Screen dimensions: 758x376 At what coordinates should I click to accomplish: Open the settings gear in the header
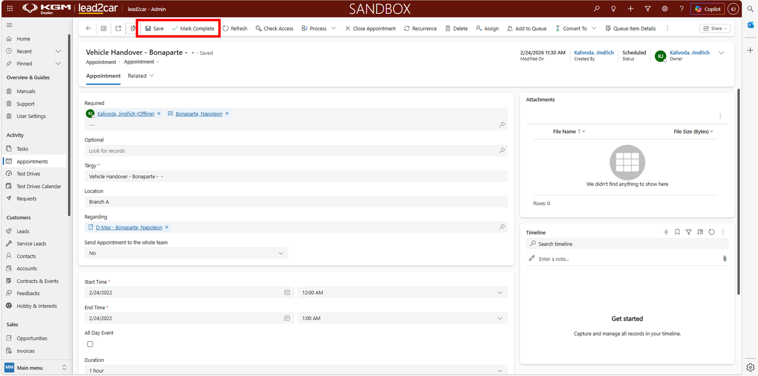click(665, 9)
